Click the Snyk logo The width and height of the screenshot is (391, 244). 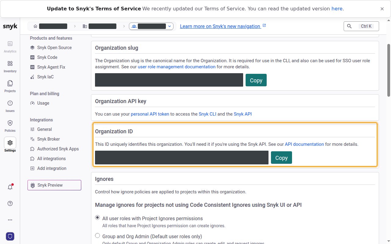[x=10, y=26]
